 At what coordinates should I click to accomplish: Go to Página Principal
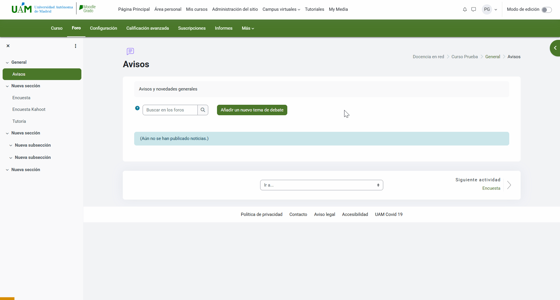point(134,9)
